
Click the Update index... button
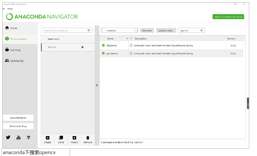pyautogui.click(x=166, y=30)
